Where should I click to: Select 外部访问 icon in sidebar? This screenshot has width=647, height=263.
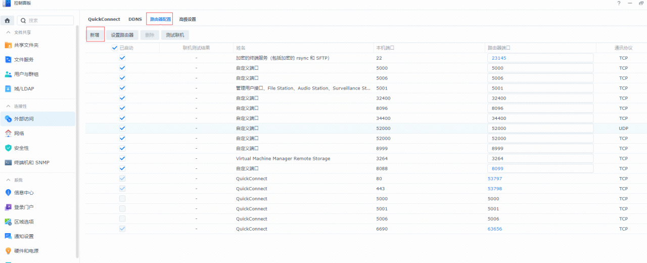[x=8, y=119]
